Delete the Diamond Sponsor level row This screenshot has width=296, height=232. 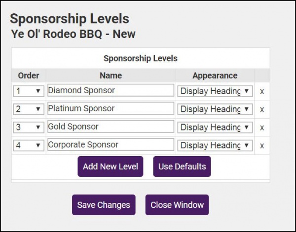click(262, 91)
